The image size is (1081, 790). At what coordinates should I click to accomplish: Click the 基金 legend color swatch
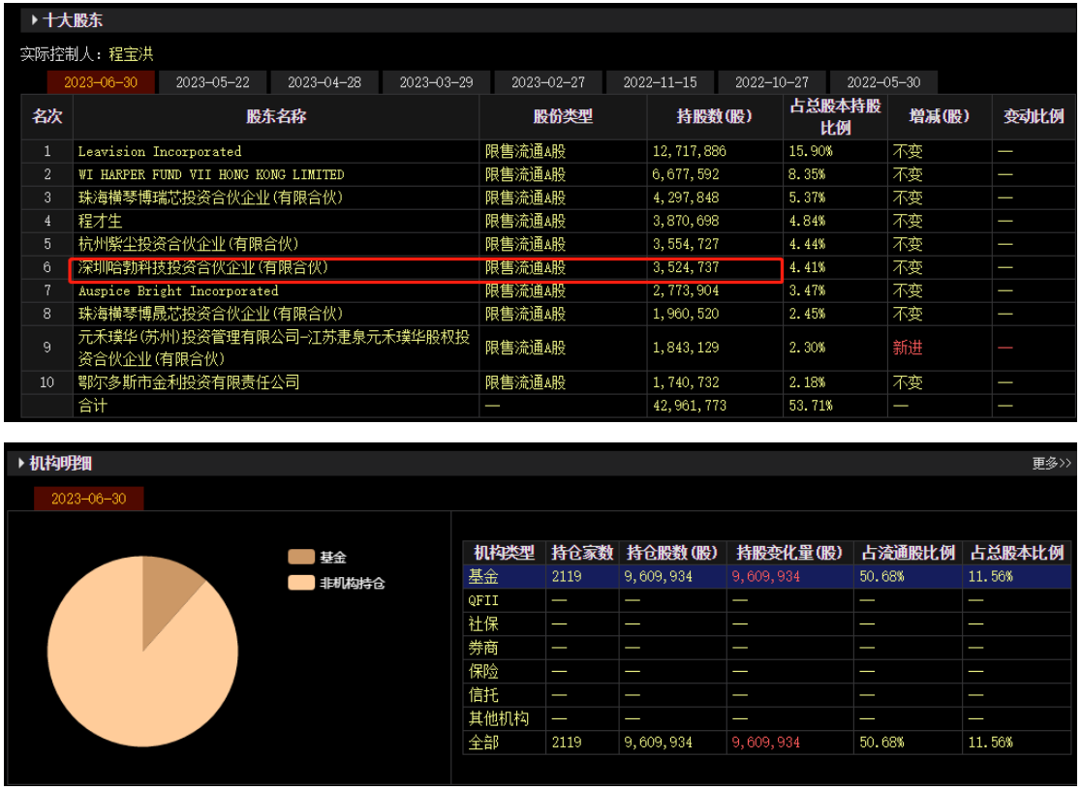pos(301,557)
